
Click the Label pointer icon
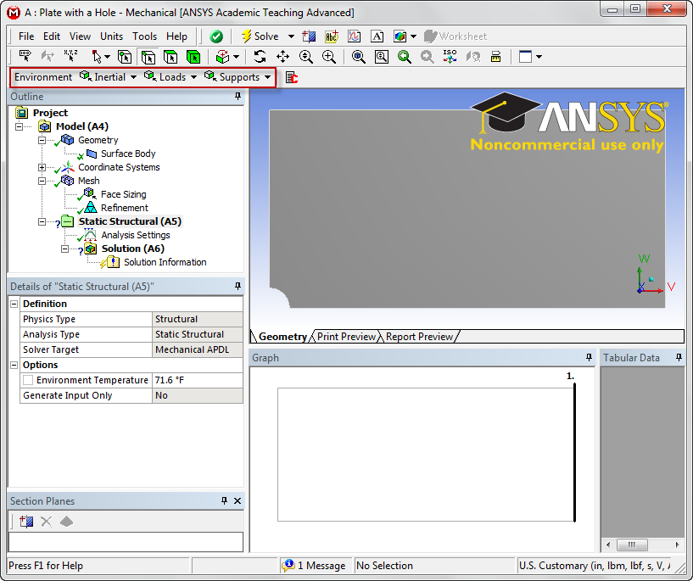[25, 57]
